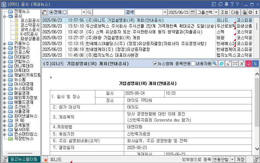
Task: Toggle the left panel layout icon
Action: pyautogui.click(x=44, y=12)
